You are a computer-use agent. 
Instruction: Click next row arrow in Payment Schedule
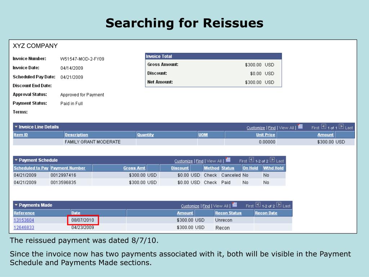(x=272, y=160)
